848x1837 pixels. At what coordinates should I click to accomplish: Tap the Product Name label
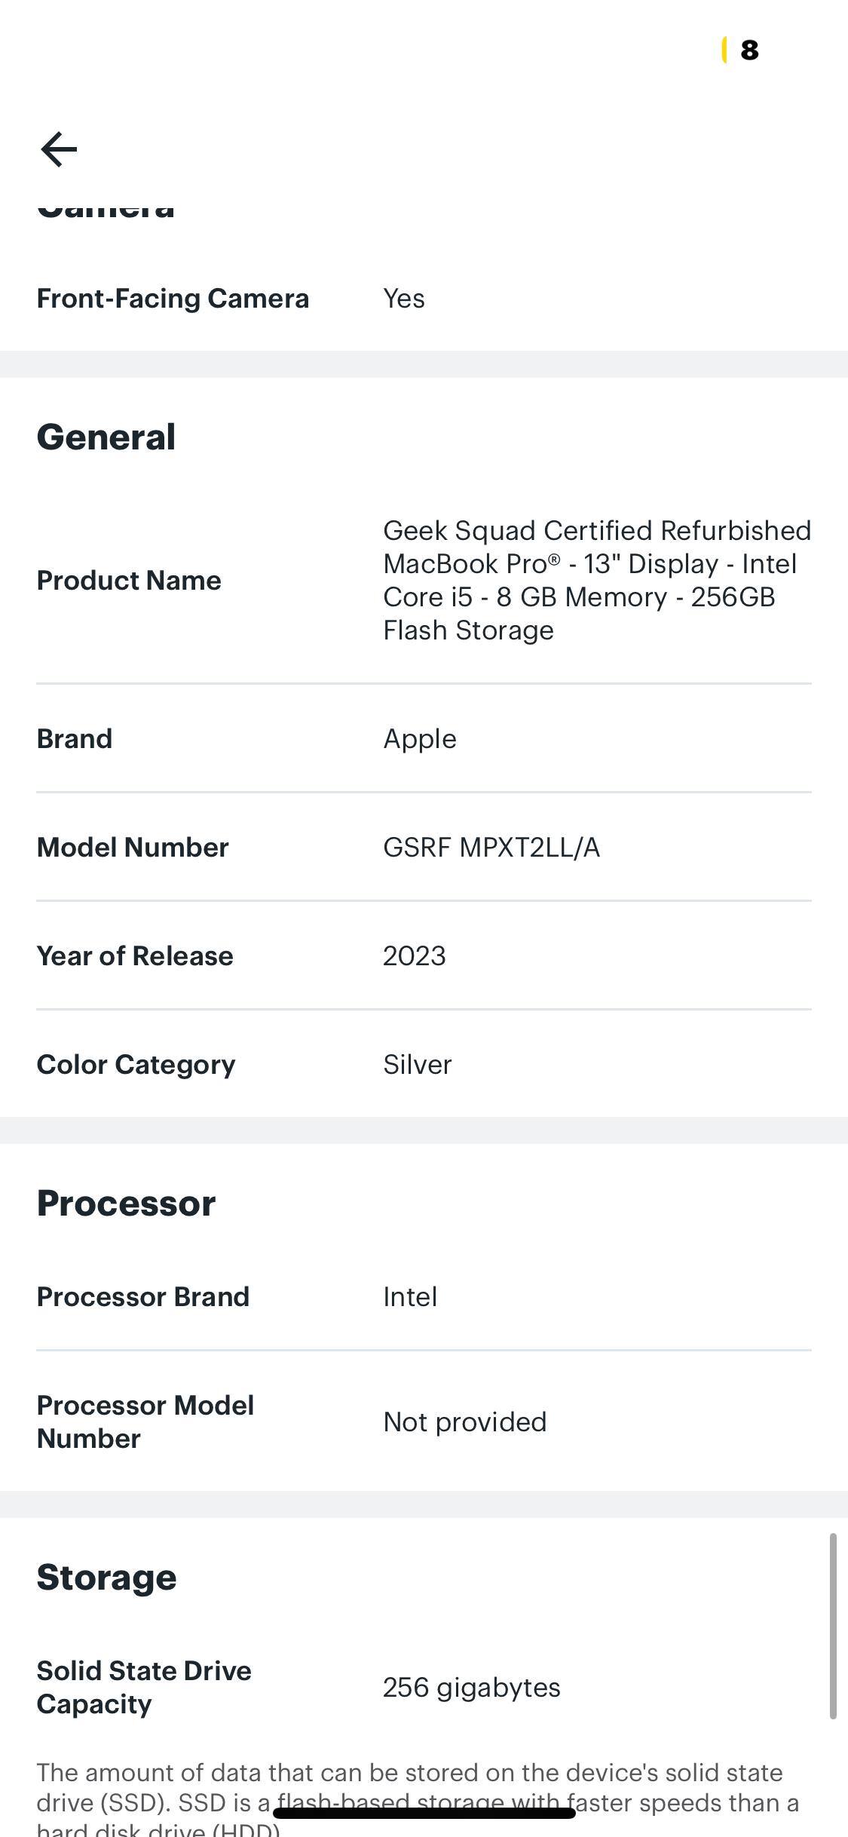pyautogui.click(x=129, y=581)
